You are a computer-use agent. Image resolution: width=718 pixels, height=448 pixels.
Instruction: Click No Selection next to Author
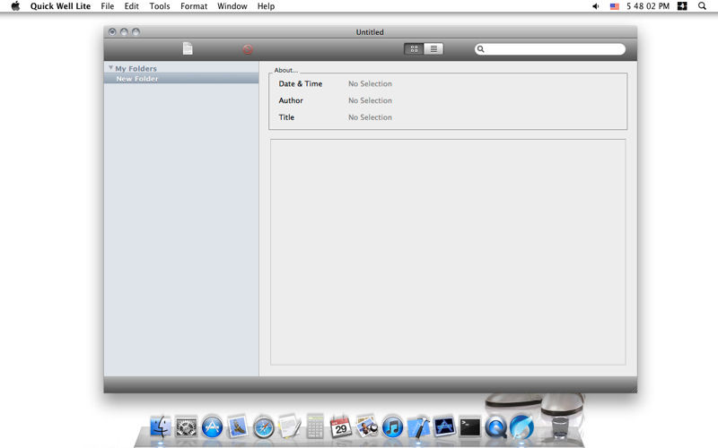point(370,100)
